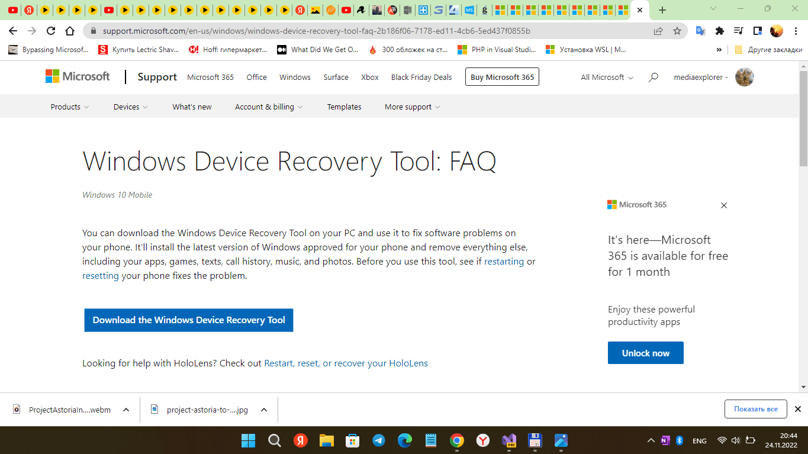Click the Buy Microsoft 365 button

point(502,77)
